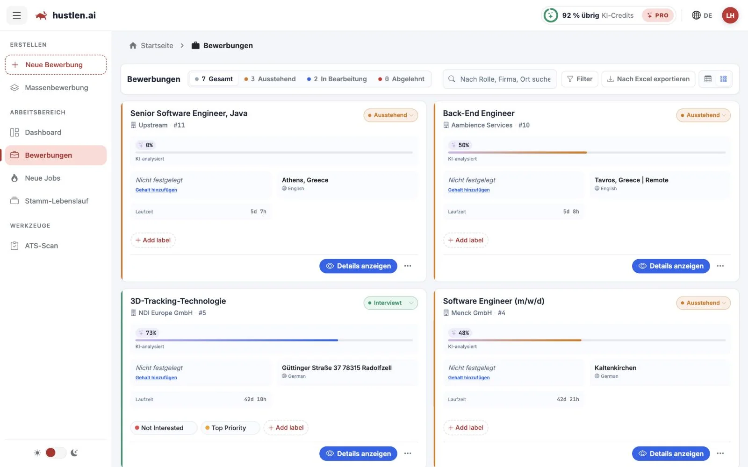Screen dimensions: 748x467
Task: Select the Ausstehend filter tab
Action: pyautogui.click(x=270, y=79)
